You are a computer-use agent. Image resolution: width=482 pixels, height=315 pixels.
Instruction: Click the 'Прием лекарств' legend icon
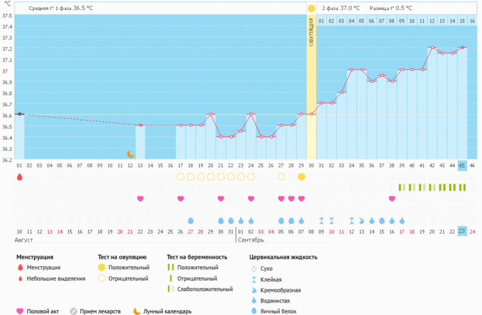tap(73, 311)
